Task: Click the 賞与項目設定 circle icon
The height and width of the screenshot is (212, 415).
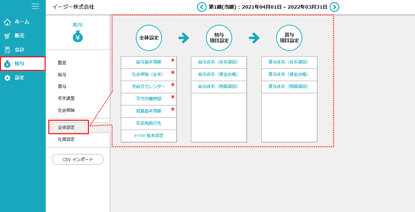Action: pos(289,38)
